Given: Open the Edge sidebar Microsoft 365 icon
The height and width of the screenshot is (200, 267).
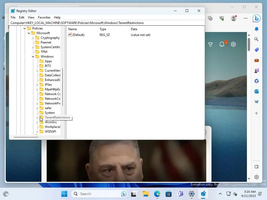Looking at the screenshot, I should click(x=257, y=81).
